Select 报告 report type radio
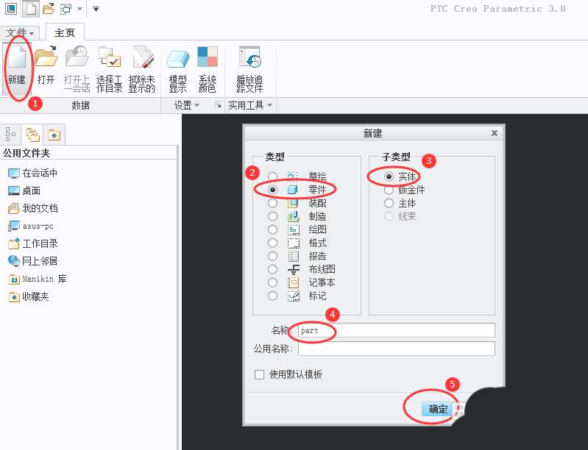Screen dimensions: 588x450 click(272, 256)
